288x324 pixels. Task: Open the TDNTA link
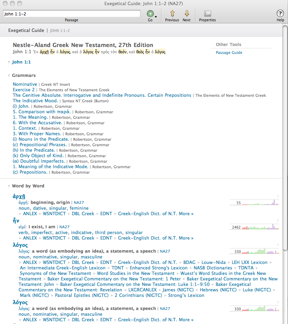(246, 268)
